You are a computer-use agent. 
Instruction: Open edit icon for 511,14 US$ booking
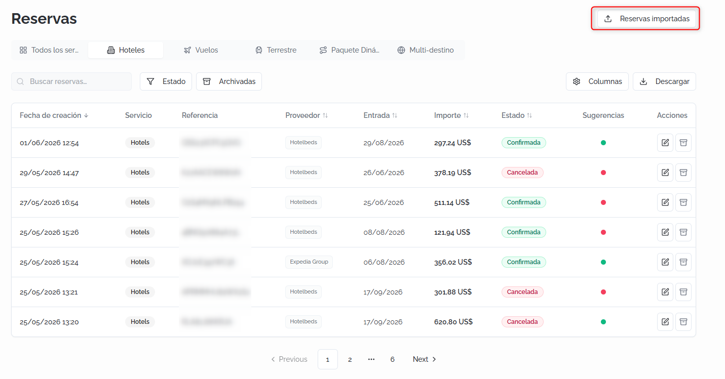click(x=665, y=202)
